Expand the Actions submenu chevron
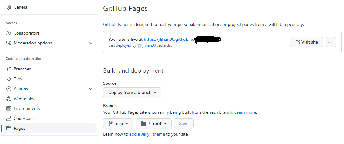Screen dimensions: 344x144 (91, 89)
